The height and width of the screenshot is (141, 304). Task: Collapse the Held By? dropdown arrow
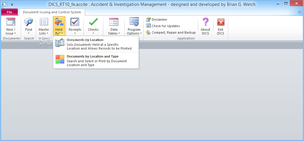click(62, 33)
